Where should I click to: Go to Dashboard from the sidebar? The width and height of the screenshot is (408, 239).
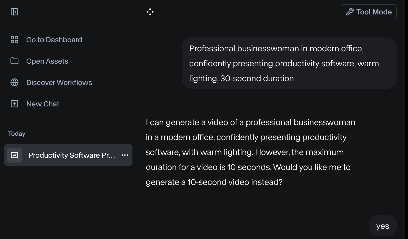click(x=54, y=40)
